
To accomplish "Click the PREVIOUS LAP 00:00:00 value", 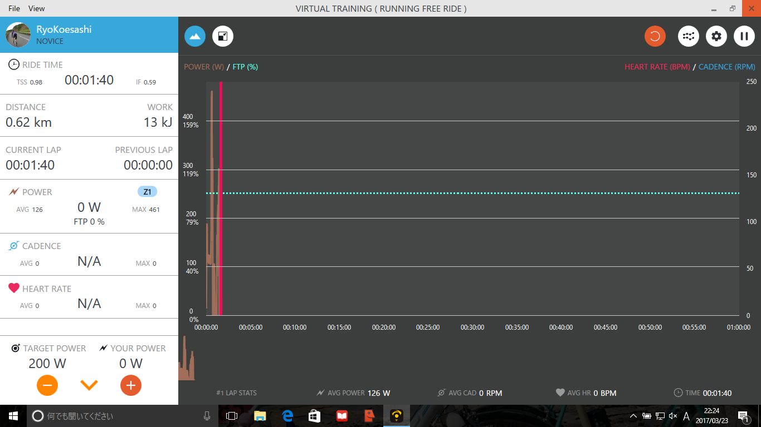I will (x=148, y=165).
